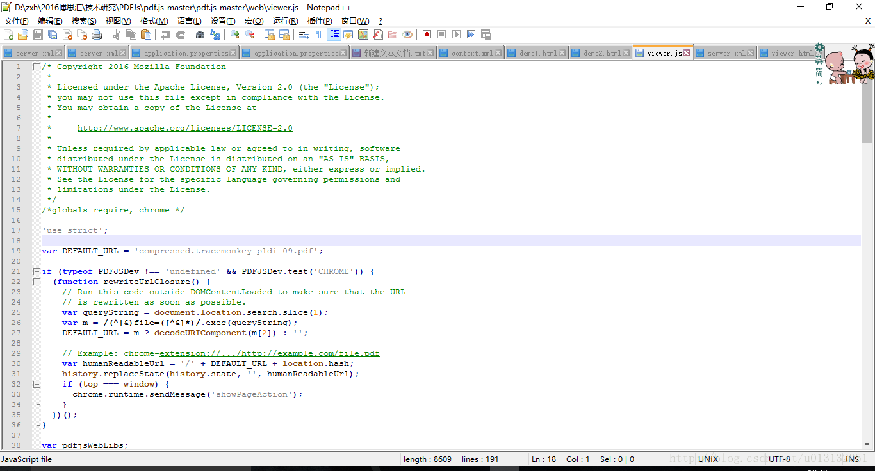The image size is (875, 471).
Task: Click the Zoom in magnifier icon
Action: click(x=235, y=35)
